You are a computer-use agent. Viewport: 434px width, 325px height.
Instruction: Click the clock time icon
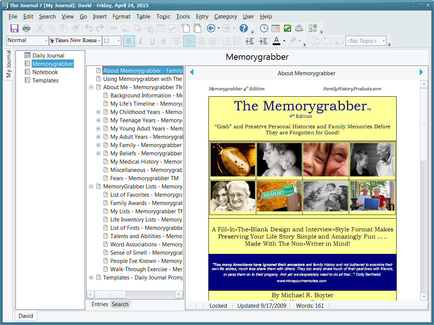click(264, 28)
